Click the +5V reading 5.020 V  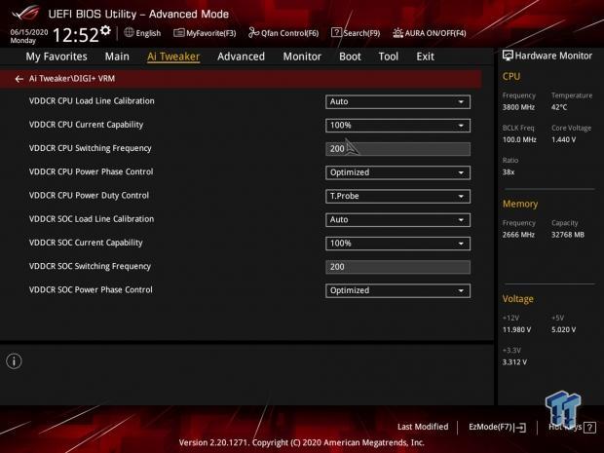pos(563,329)
